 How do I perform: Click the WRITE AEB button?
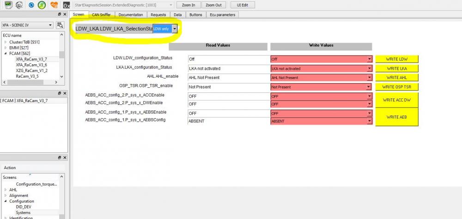click(x=396, y=117)
